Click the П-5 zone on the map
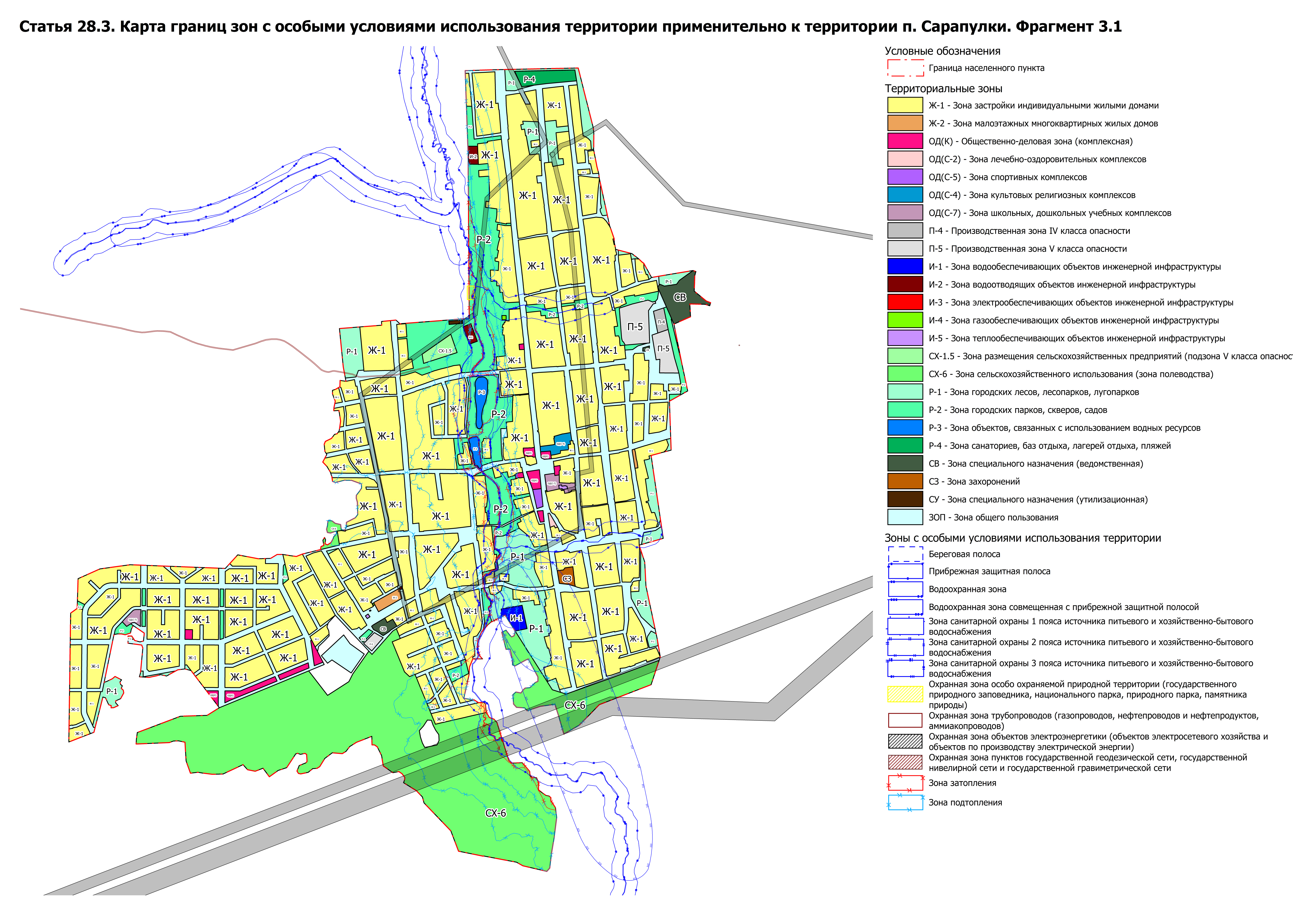 pos(635,327)
